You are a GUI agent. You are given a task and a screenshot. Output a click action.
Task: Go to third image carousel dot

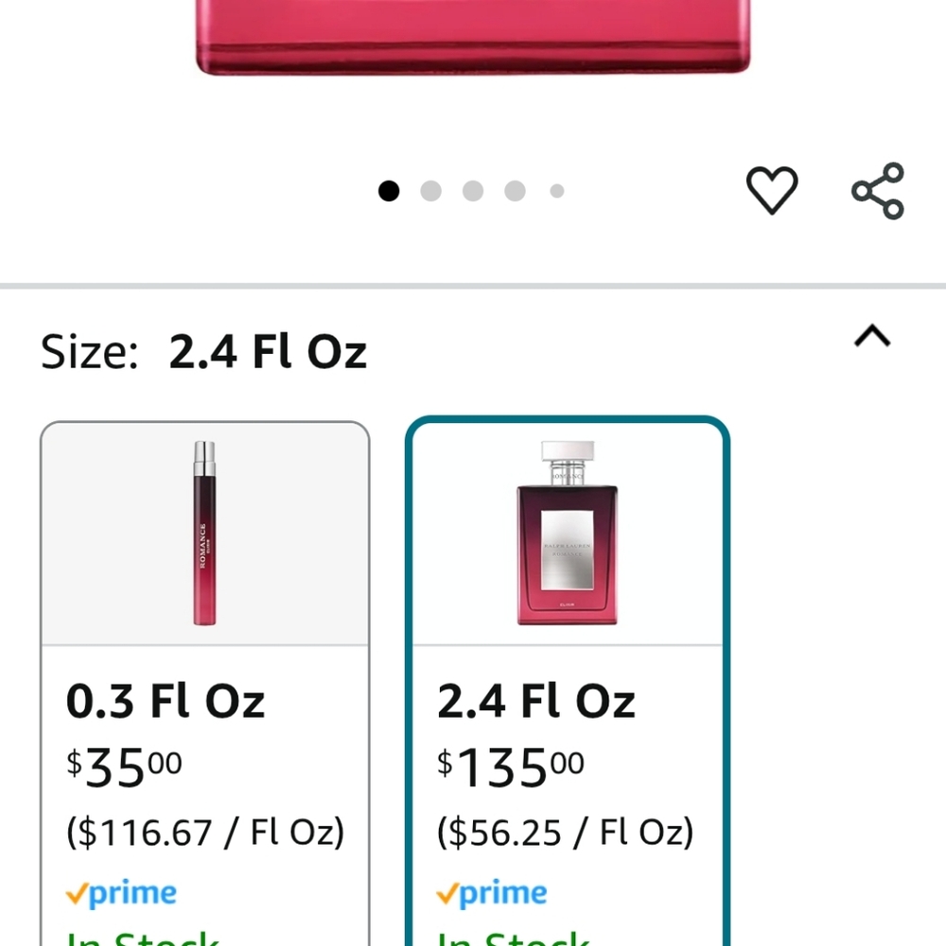473,191
